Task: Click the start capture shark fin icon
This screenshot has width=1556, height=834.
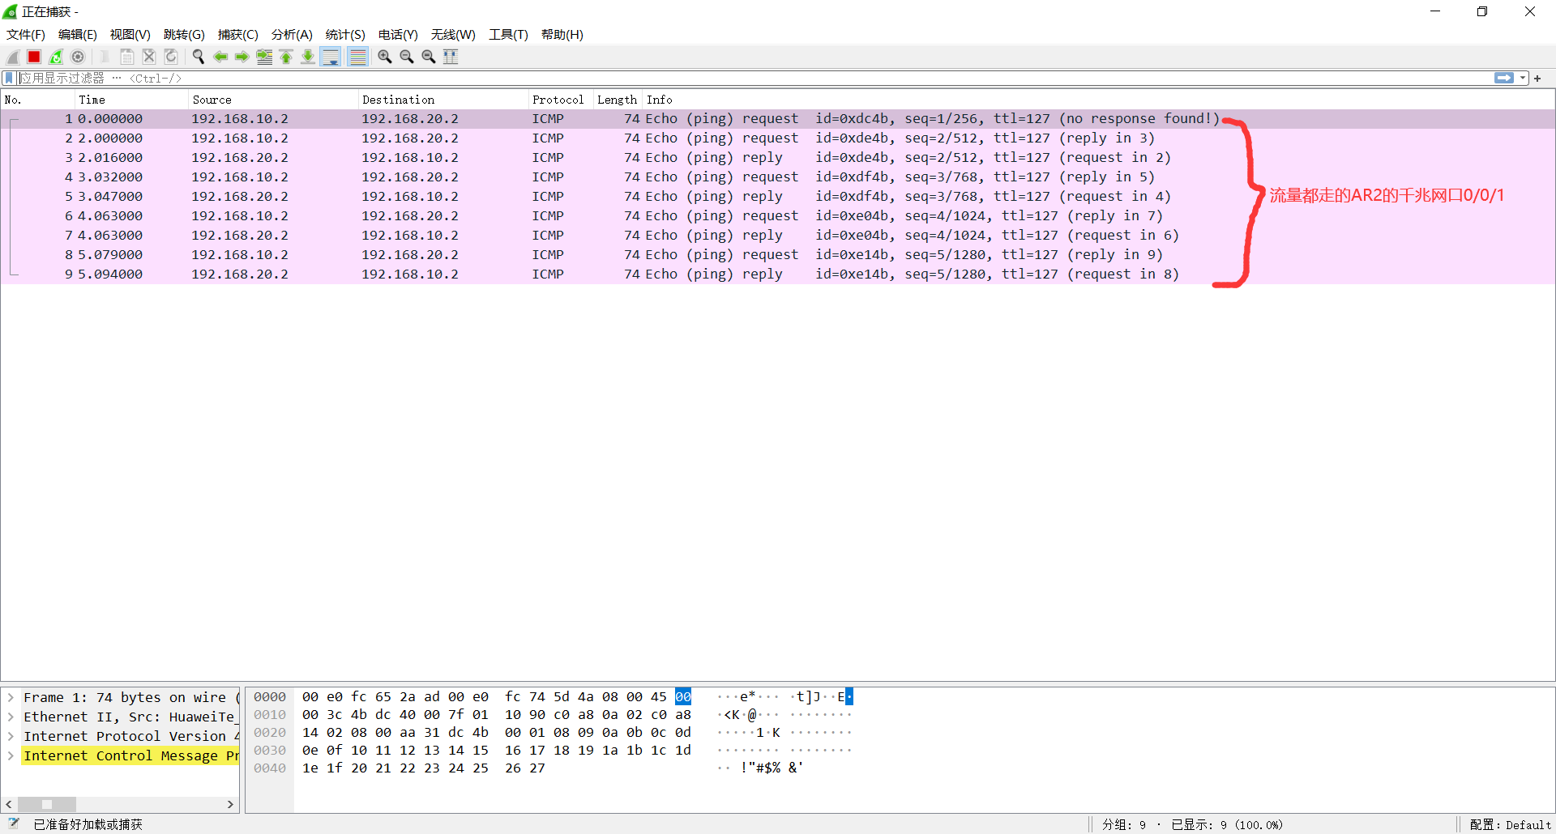Action: (12, 57)
